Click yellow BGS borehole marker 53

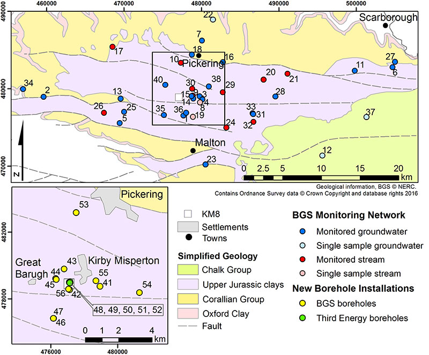76,213
